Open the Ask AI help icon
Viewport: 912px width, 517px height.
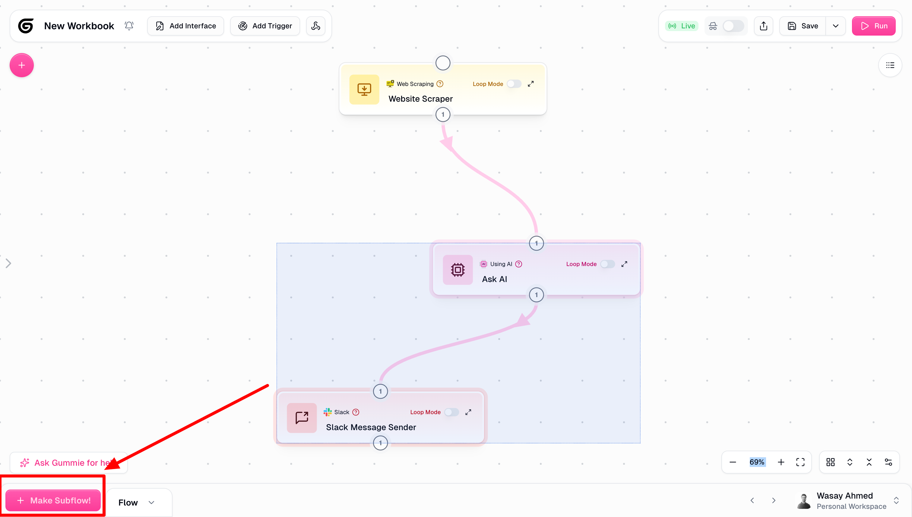click(x=519, y=264)
